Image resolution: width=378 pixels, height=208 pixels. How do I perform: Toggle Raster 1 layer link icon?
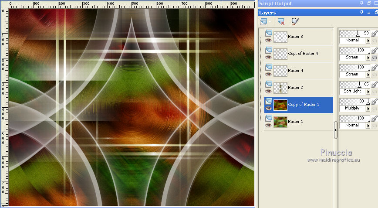(x=375, y=118)
